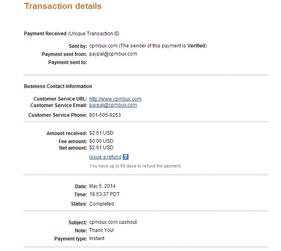Click the Payment sent from email address
This screenshot has width=281, height=251.
tap(113, 54)
